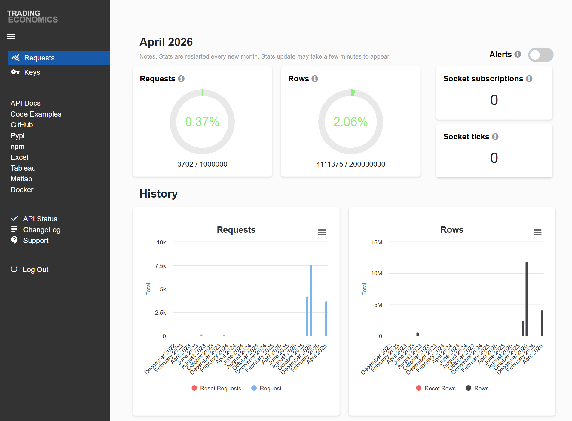
Task: Open the API Docs link
Action: [26, 103]
